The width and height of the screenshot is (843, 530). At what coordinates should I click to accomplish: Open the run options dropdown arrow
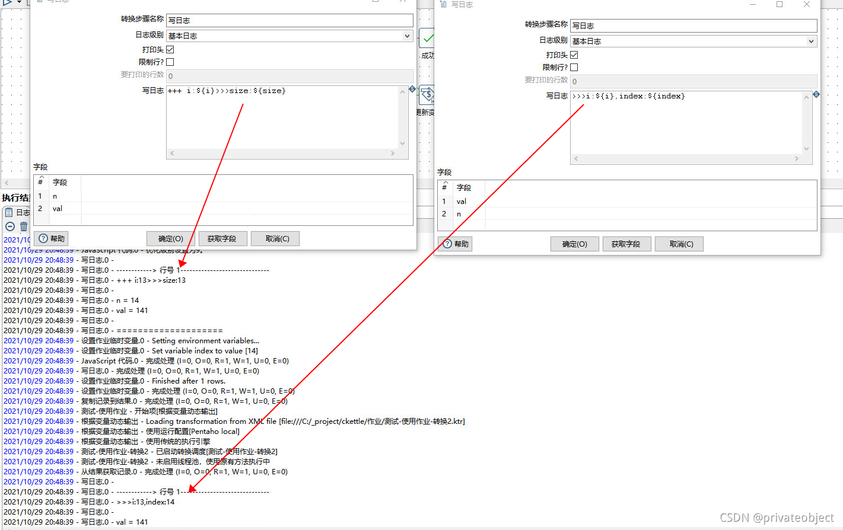[20, 2]
